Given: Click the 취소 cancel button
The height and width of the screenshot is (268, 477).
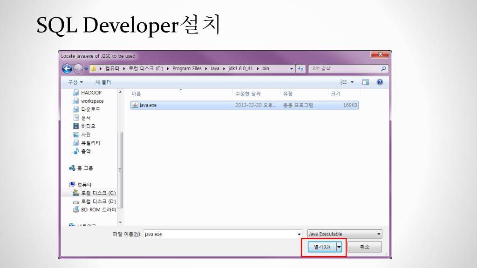Looking at the screenshot, I should point(365,247).
